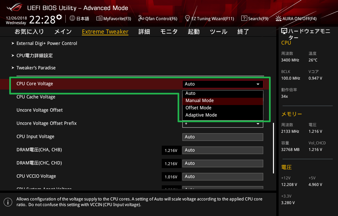Viewport: 338px width, 216px height.
Task: Open Uncore Voltage Offset Prefix dropdown arrow
Action: [258, 124]
